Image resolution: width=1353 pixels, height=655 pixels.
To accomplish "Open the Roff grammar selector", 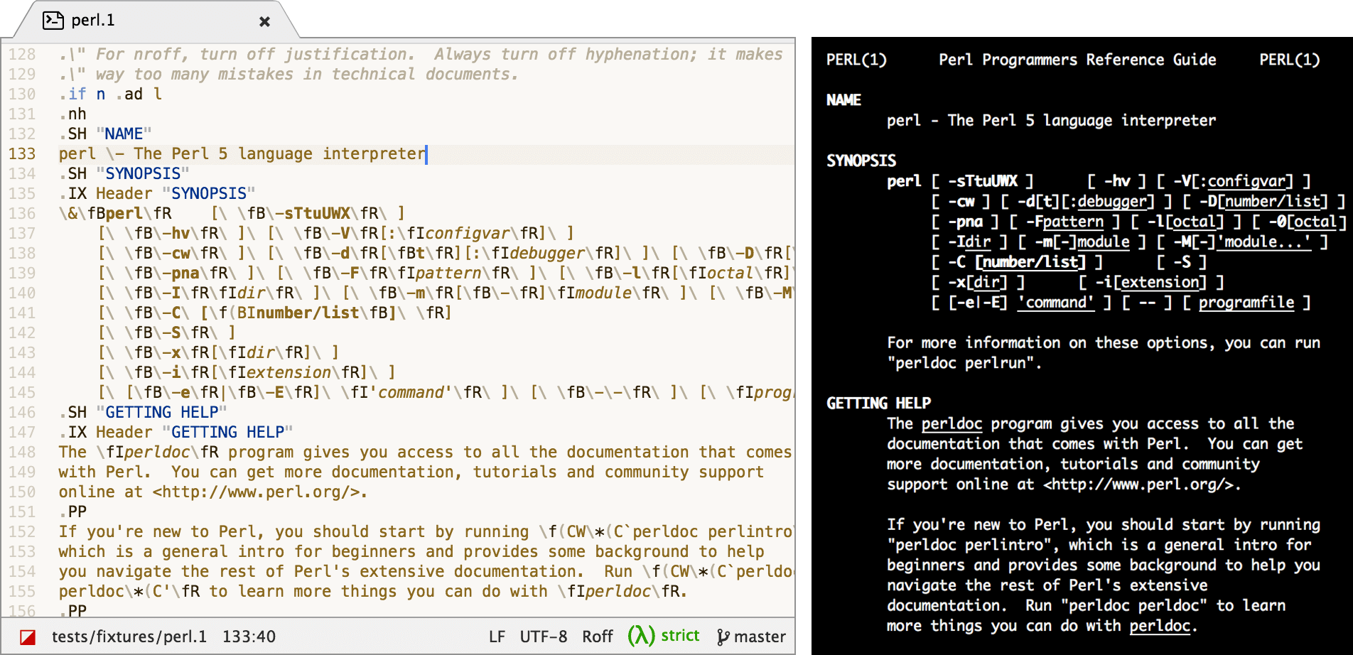I will tap(597, 637).
